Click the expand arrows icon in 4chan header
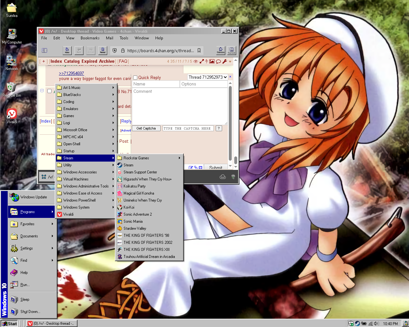 202,61
